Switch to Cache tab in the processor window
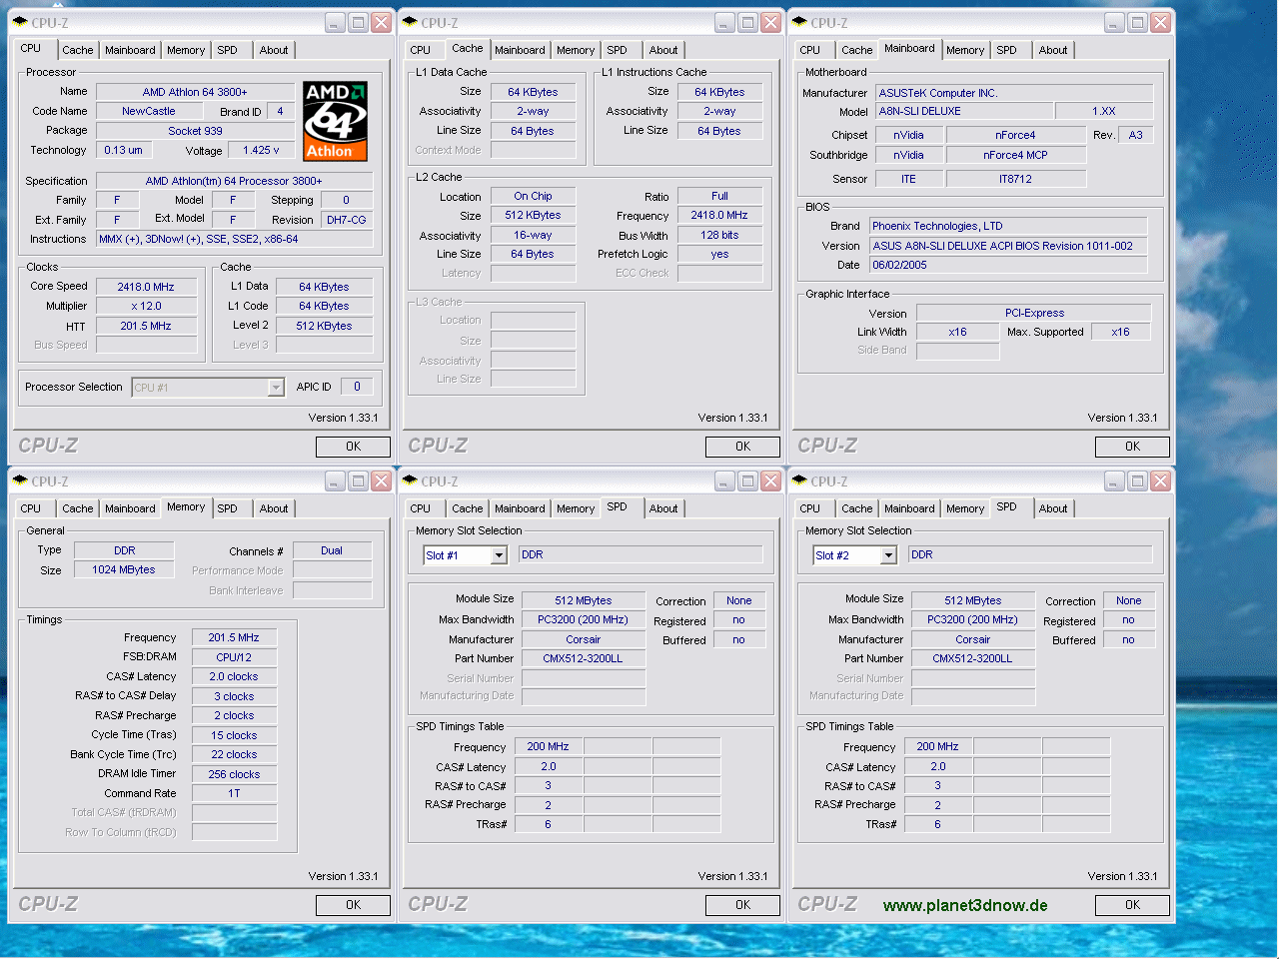 [77, 50]
